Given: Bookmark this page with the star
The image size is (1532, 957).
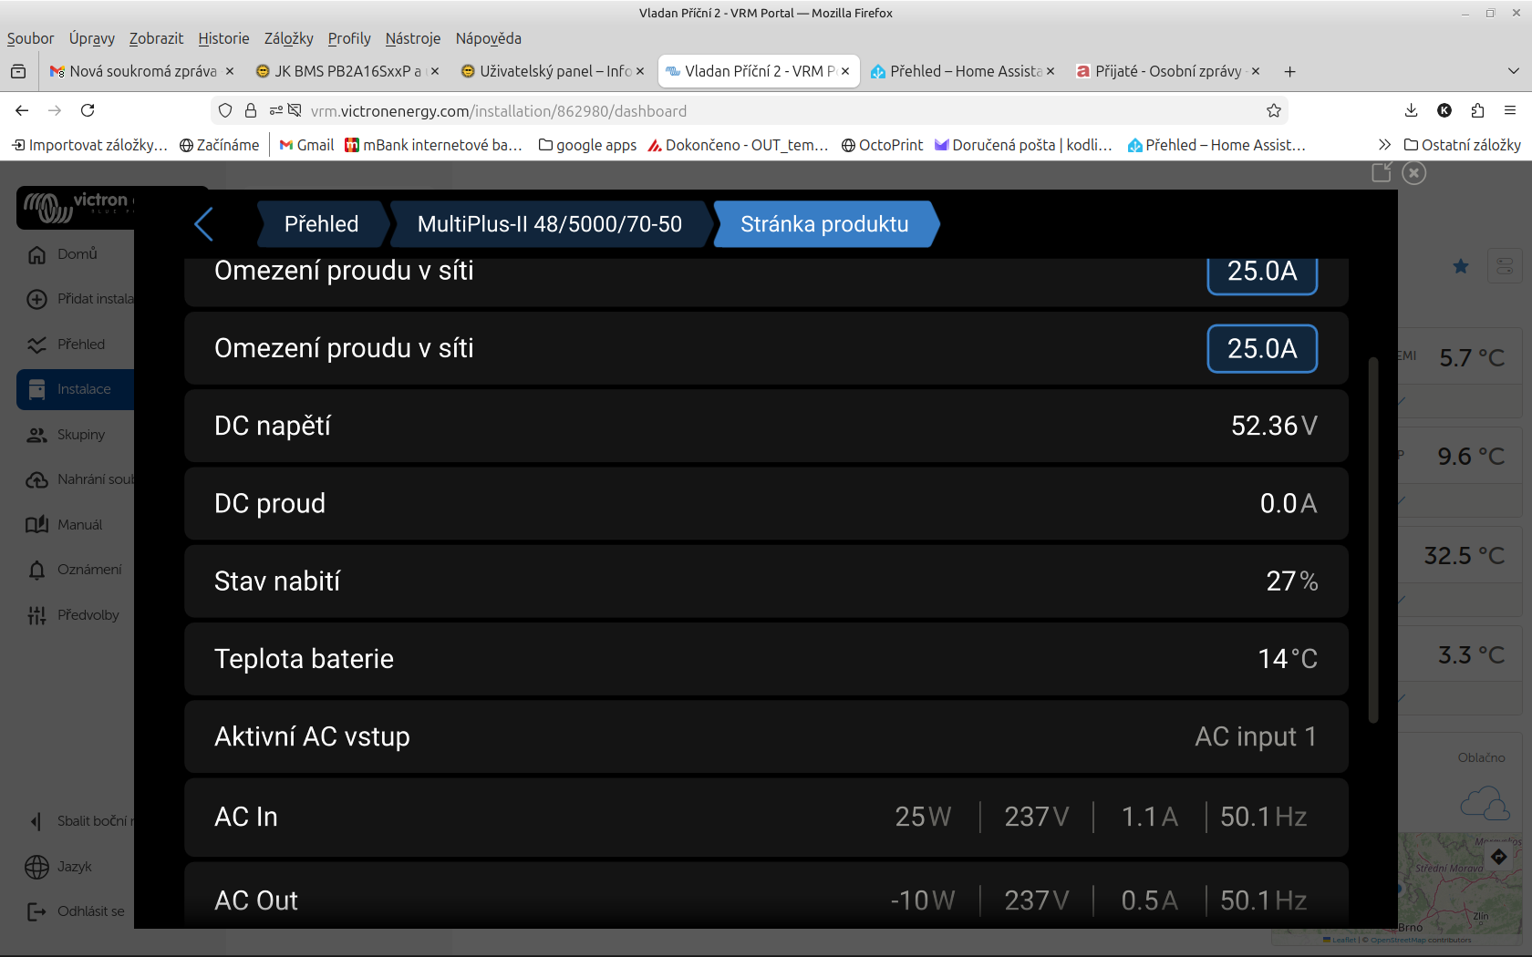Looking at the screenshot, I should [x=1274, y=110].
